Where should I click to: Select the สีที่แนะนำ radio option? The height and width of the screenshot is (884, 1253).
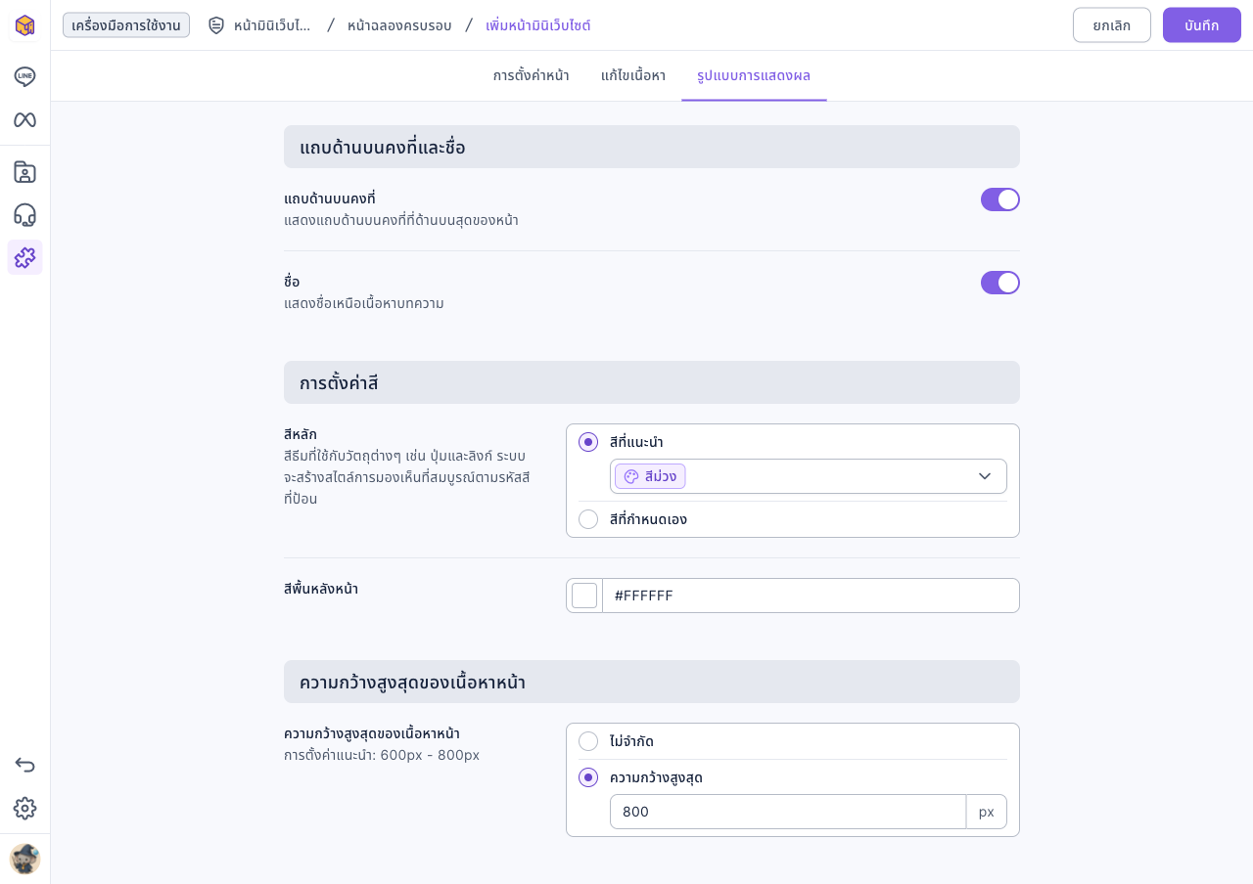pos(588,442)
